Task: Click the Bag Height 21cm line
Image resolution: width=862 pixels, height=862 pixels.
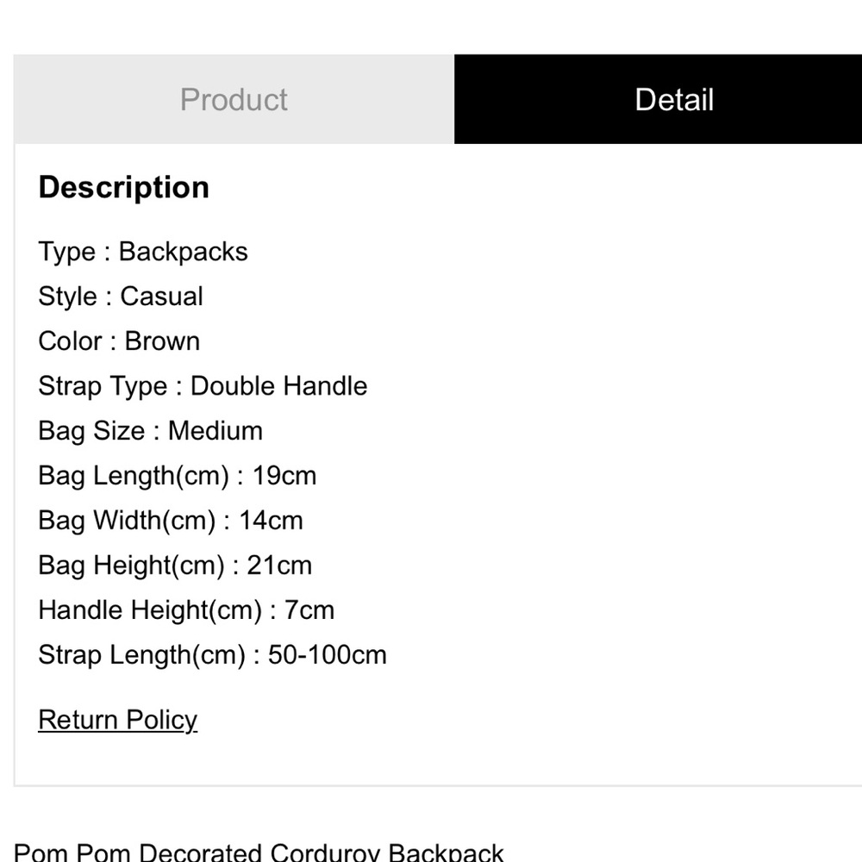Action: click(x=175, y=565)
